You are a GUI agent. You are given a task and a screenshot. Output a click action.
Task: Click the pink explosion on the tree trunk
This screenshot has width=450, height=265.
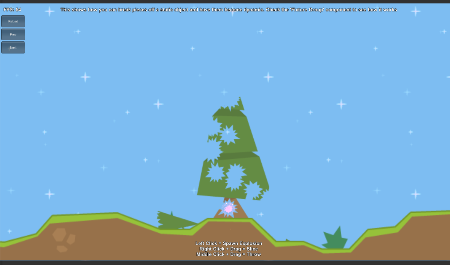pyautogui.click(x=229, y=208)
